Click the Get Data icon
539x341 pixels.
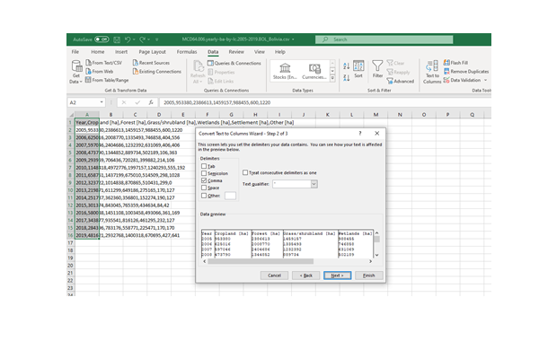[76, 66]
